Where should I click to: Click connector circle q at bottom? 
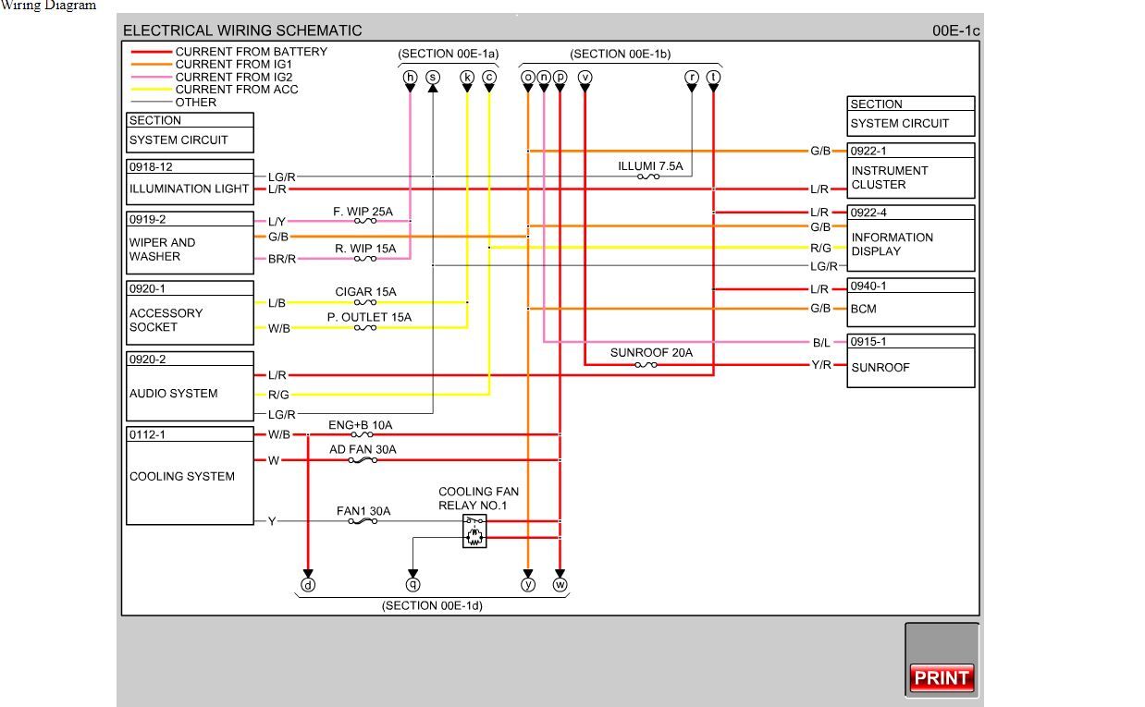(413, 584)
